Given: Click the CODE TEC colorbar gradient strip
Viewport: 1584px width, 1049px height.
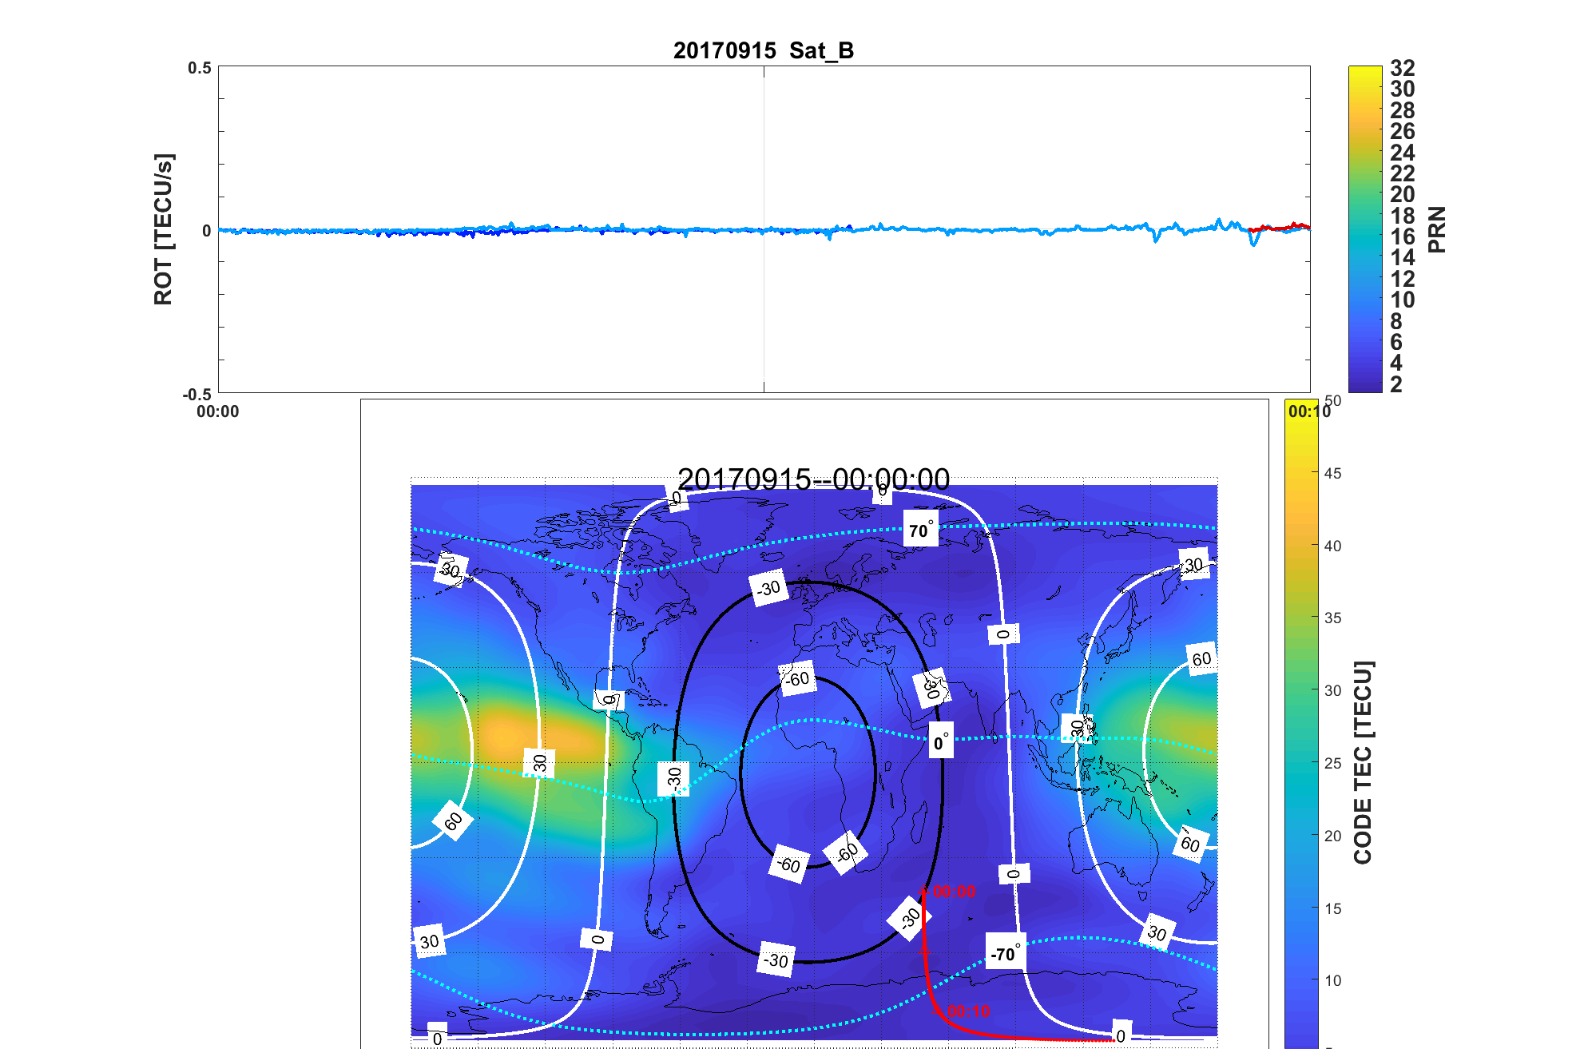Looking at the screenshot, I should click(1300, 719).
